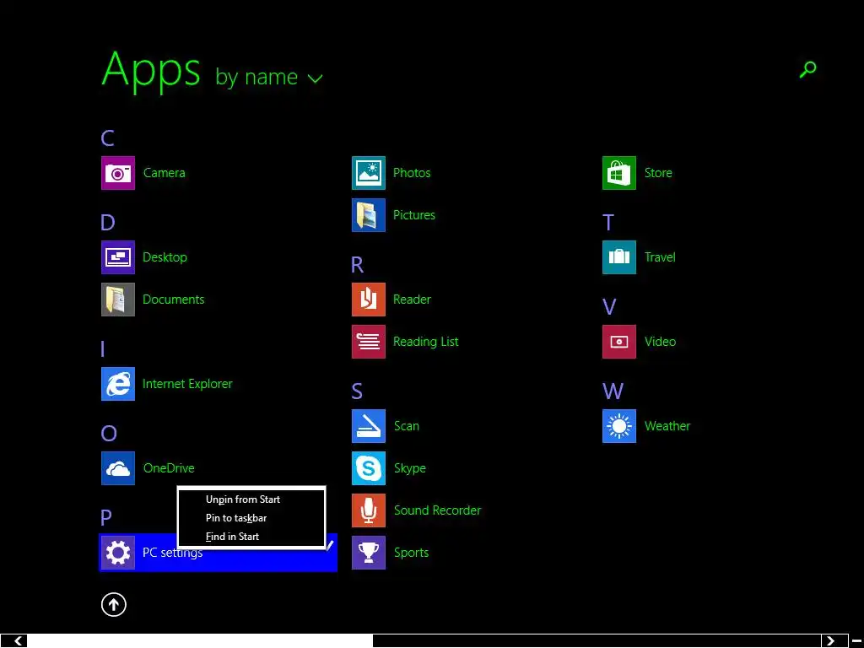Viewport: 864px width, 648px height.
Task: Click the 'Pictures' label
Action: [x=413, y=215]
